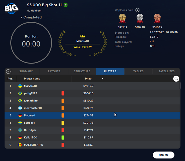Switch to the PAYOUTS tab
Viewport: 185px width, 161px height.
coord(54,71)
